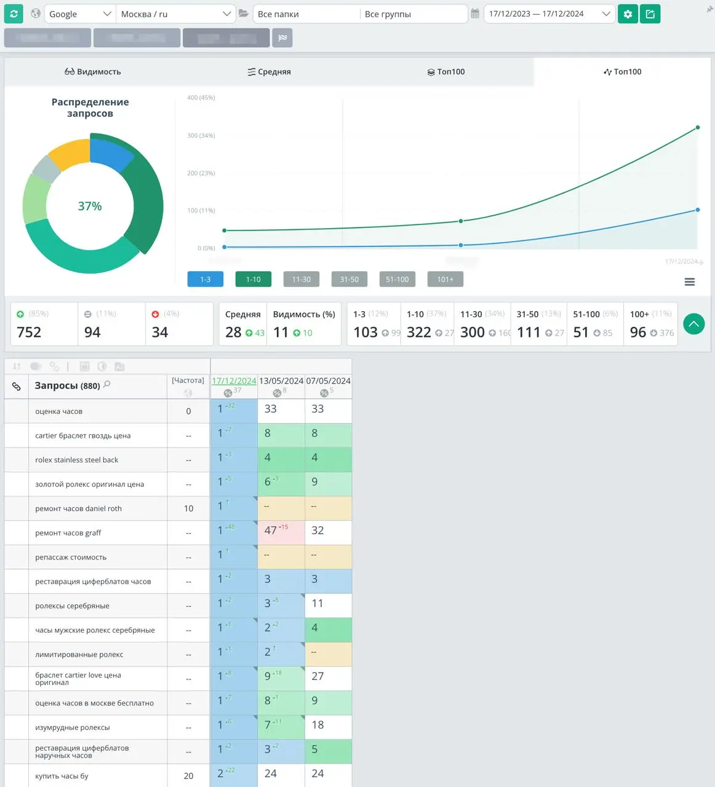Click the export share icon button
715x787 pixels.
tap(650, 14)
